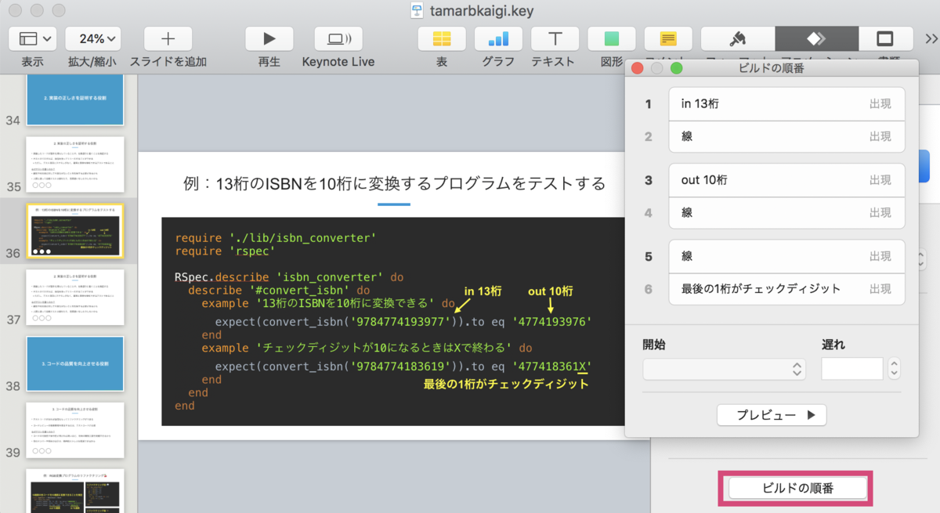Click the tamarbkaigi.key document icon in the title bar

[x=418, y=10]
